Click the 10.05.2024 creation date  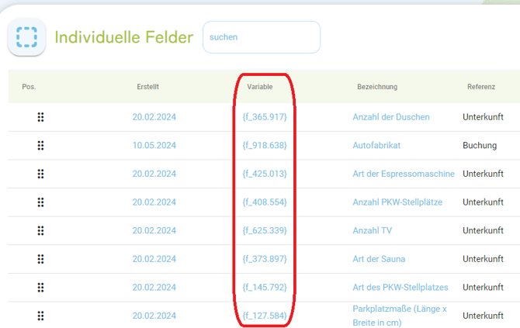click(154, 146)
